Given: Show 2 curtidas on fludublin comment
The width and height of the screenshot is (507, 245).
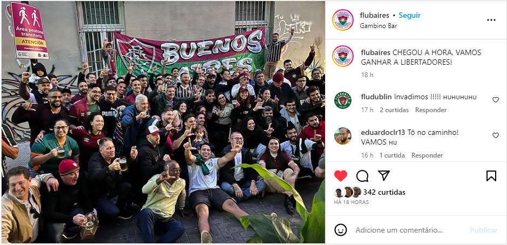Looking at the screenshot, I should (x=394, y=110).
